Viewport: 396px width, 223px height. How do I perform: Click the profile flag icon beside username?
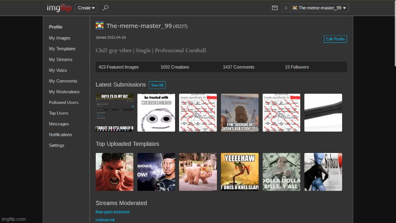coord(100,25)
